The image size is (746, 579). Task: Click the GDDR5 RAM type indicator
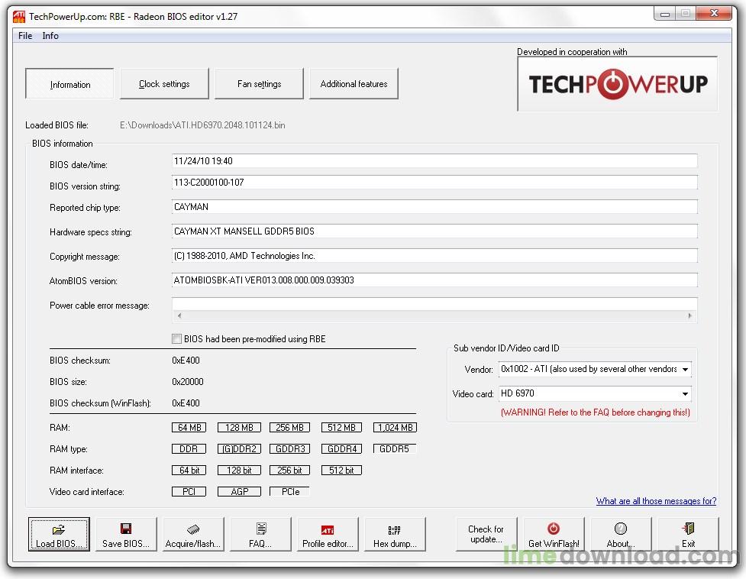pyautogui.click(x=395, y=448)
